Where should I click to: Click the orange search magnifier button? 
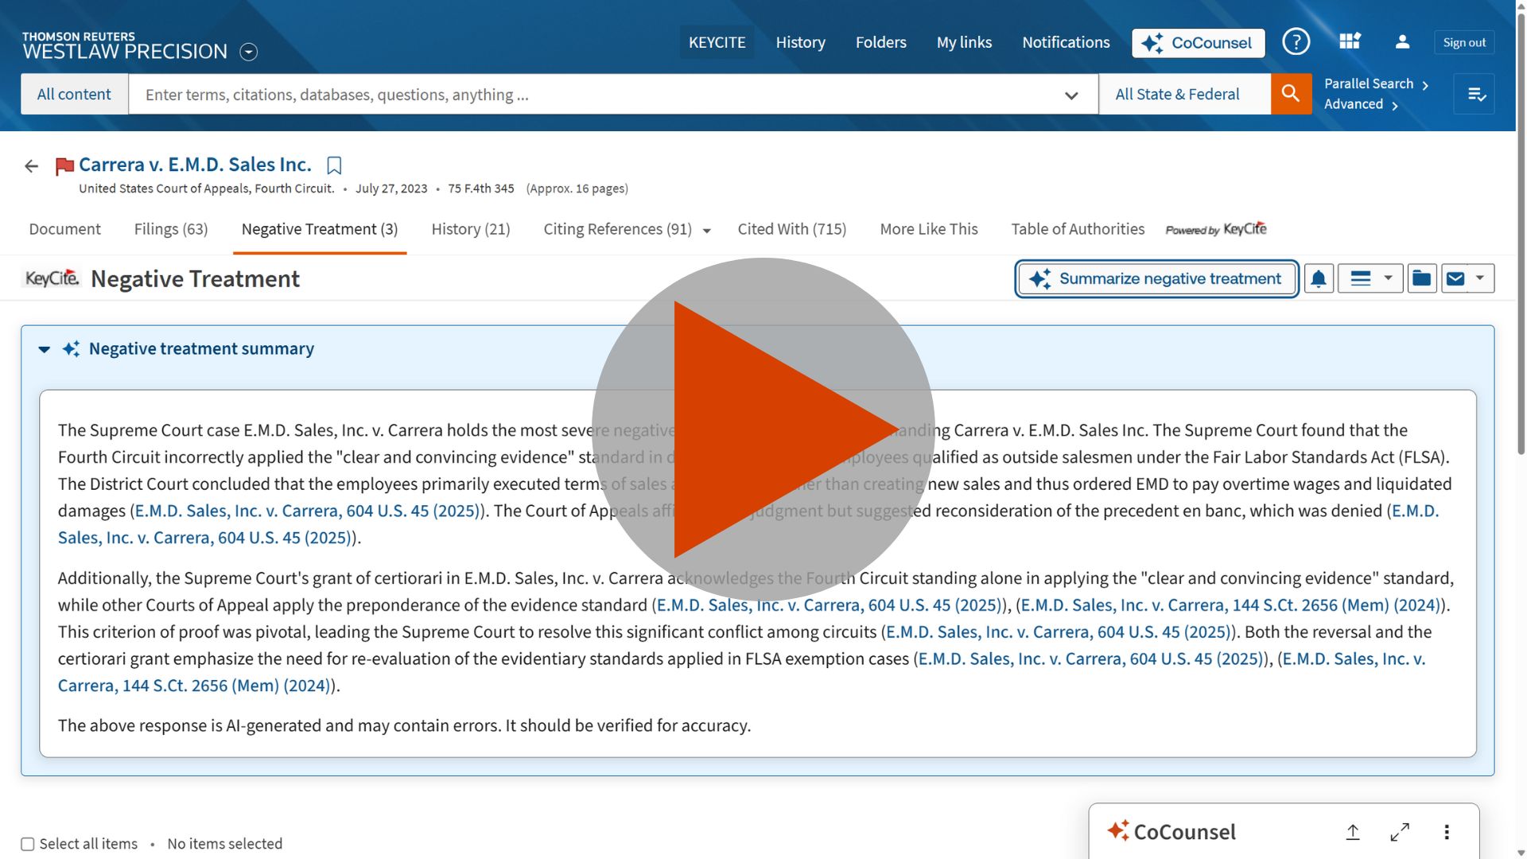pyautogui.click(x=1291, y=95)
